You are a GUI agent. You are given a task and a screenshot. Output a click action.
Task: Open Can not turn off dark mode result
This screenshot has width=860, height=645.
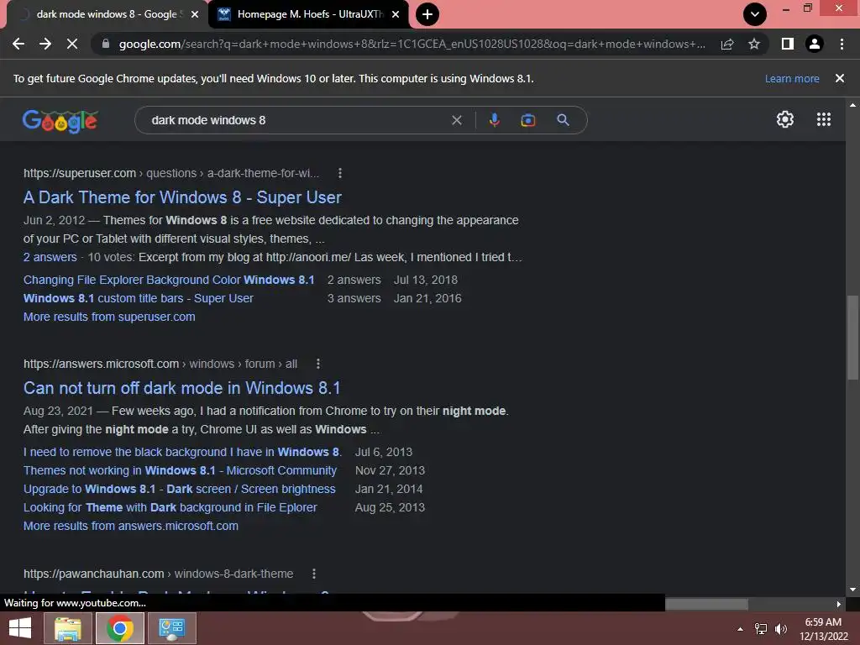click(x=181, y=388)
